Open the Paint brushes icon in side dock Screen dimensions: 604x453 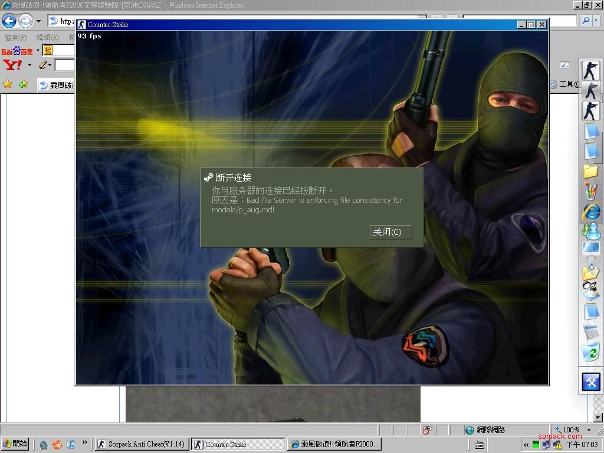pyautogui.click(x=591, y=191)
